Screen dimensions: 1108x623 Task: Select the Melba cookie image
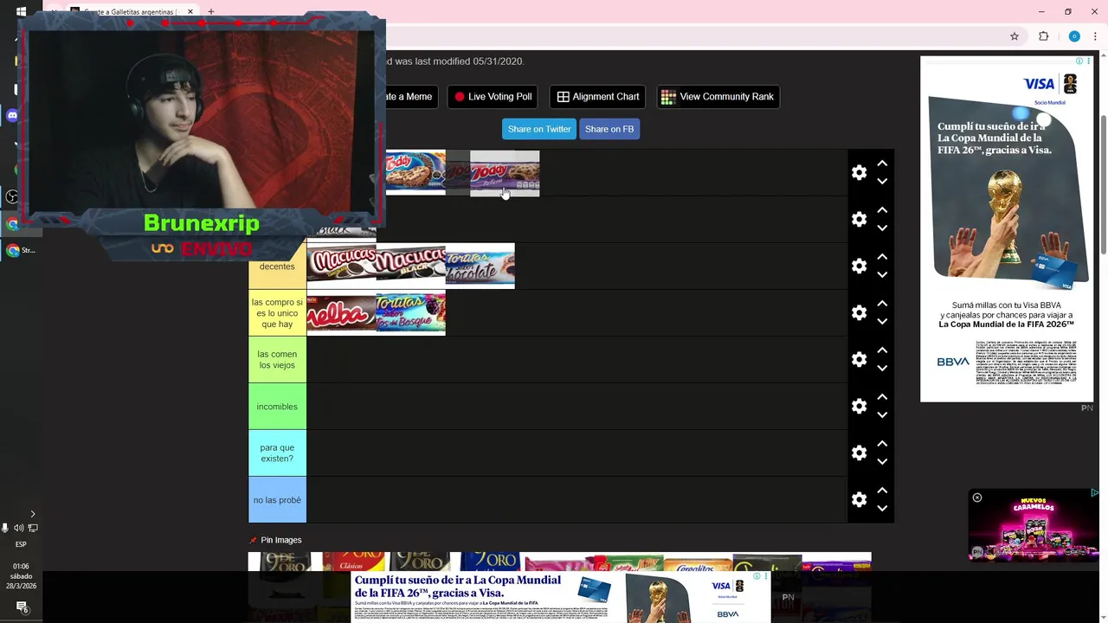(342, 312)
